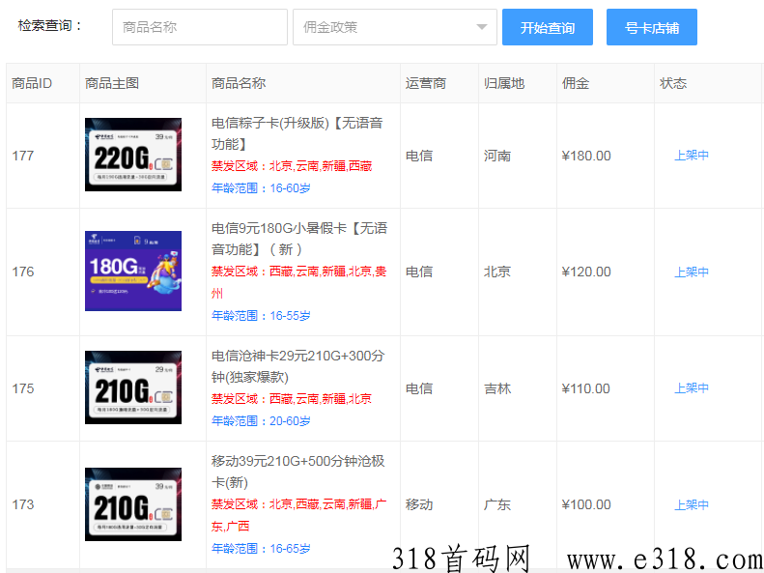Click commission value ¥100.00
Screen dimensions: 764x573
[x=586, y=504]
